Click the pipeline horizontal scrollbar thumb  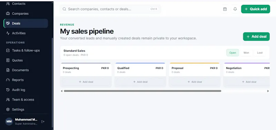click(142, 91)
